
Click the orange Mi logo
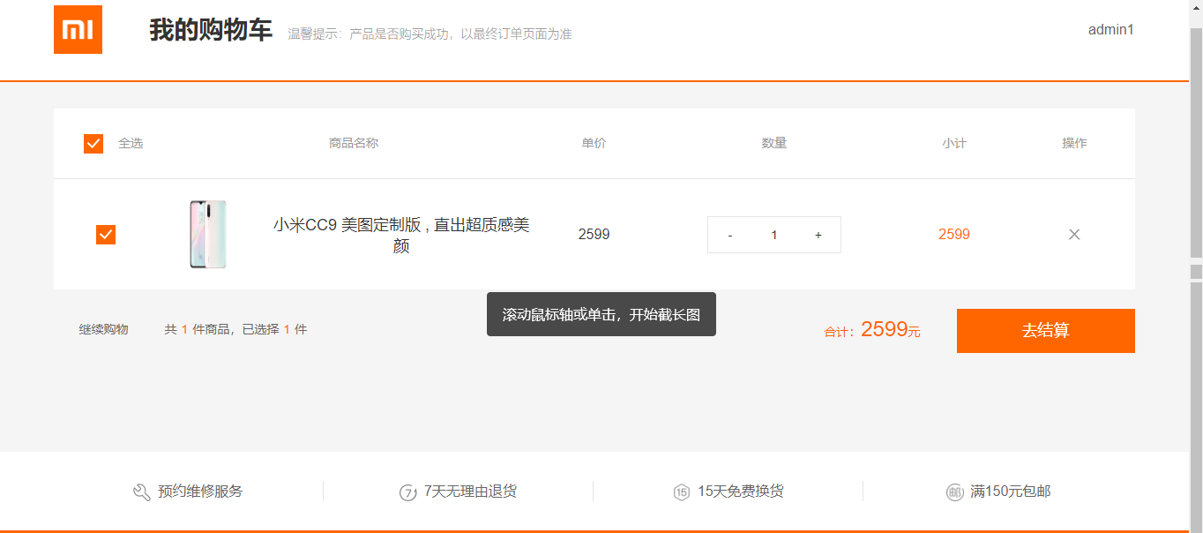click(x=78, y=29)
